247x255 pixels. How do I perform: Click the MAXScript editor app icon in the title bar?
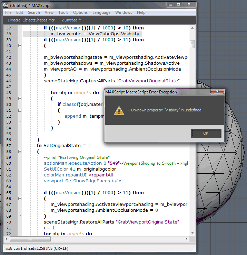(x=6, y=6)
